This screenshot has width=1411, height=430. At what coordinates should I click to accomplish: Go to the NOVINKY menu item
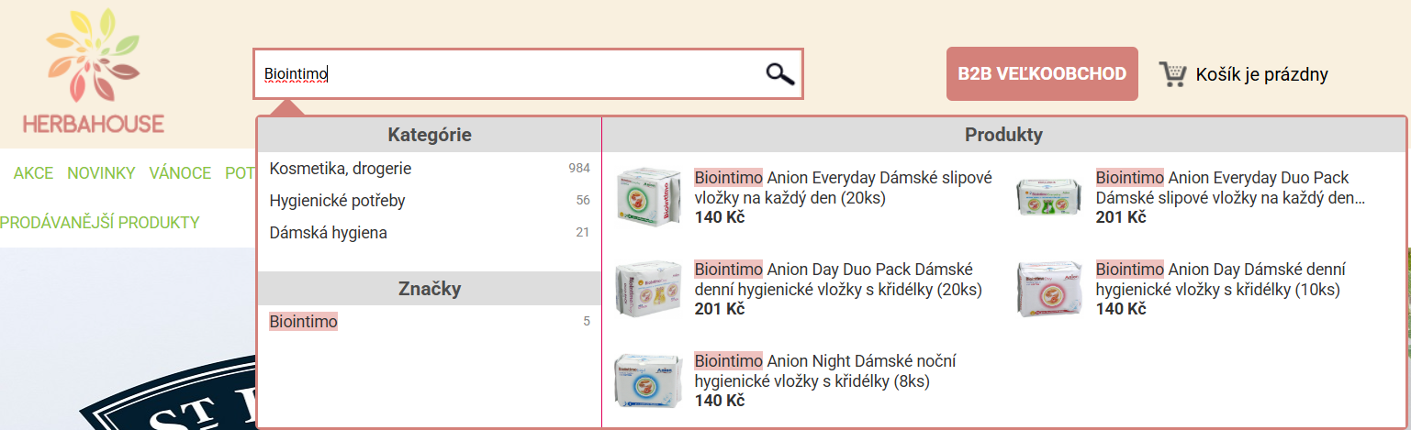coord(101,173)
